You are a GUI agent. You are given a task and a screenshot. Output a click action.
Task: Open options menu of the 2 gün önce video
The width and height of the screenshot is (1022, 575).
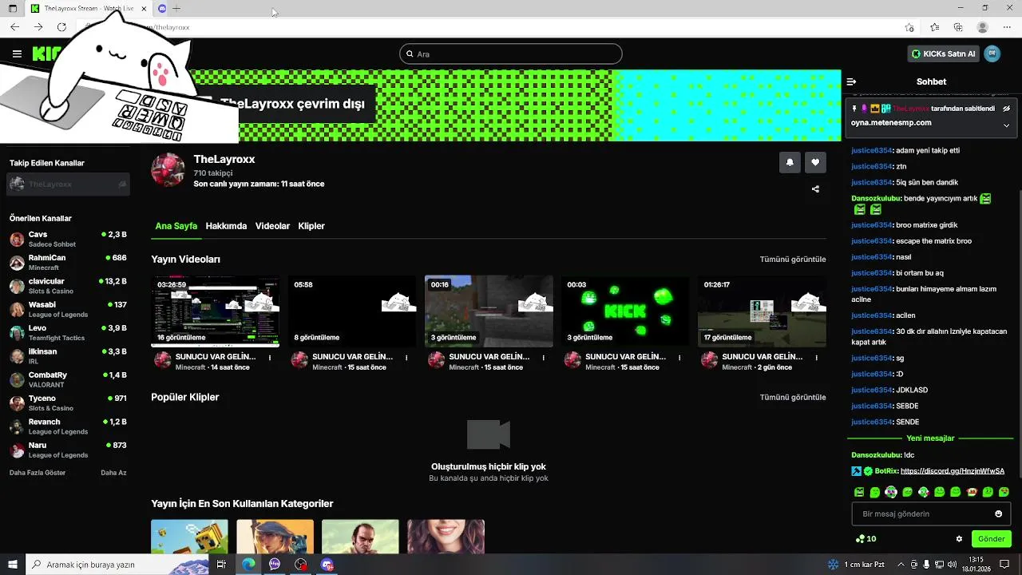[816, 358]
